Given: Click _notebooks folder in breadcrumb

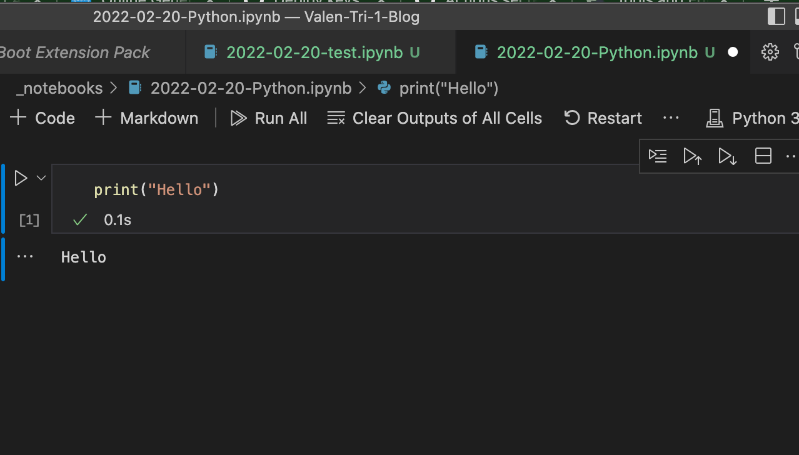Looking at the screenshot, I should [59, 88].
